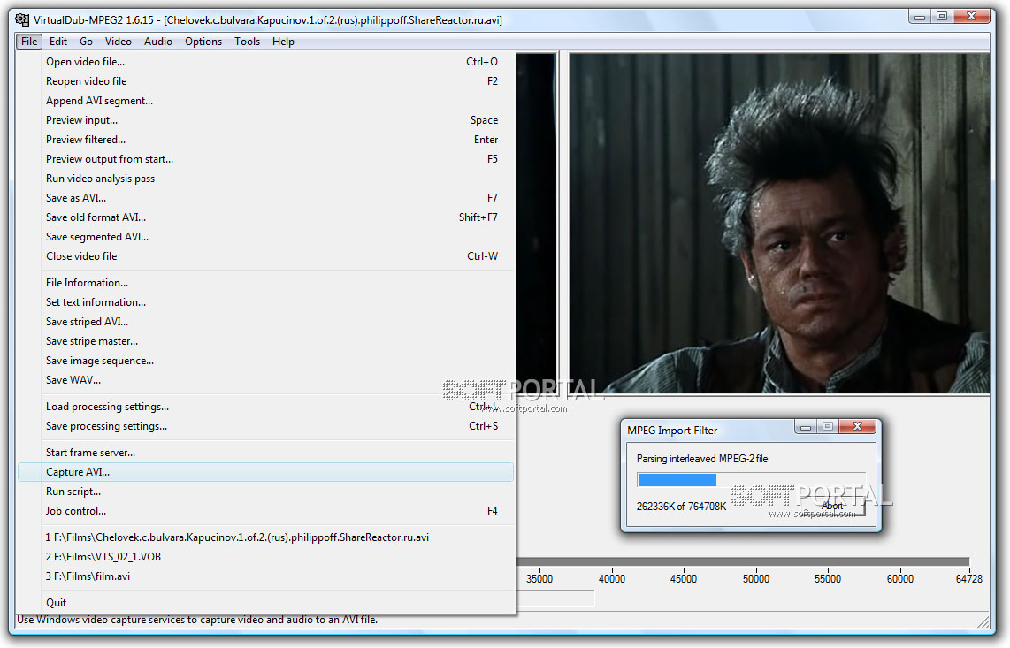
Task: Reopen recent file Chelovek.c.bulvara.Kapucinov avi
Action: [x=265, y=537]
